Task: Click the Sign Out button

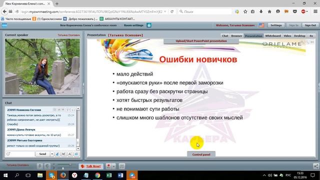Action: pyautogui.click(x=310, y=25)
